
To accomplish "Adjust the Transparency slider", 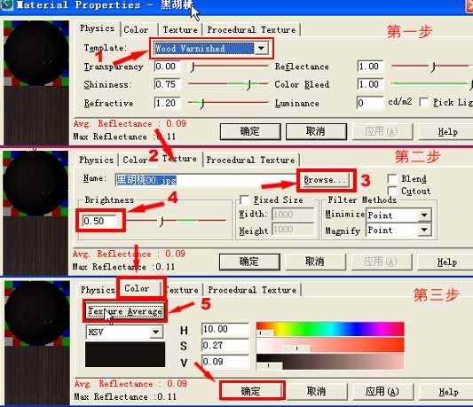I will pos(229,66).
